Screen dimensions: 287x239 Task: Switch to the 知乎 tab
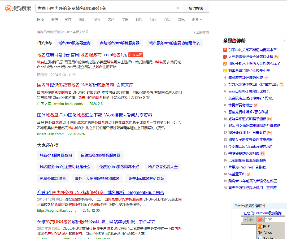point(69,20)
